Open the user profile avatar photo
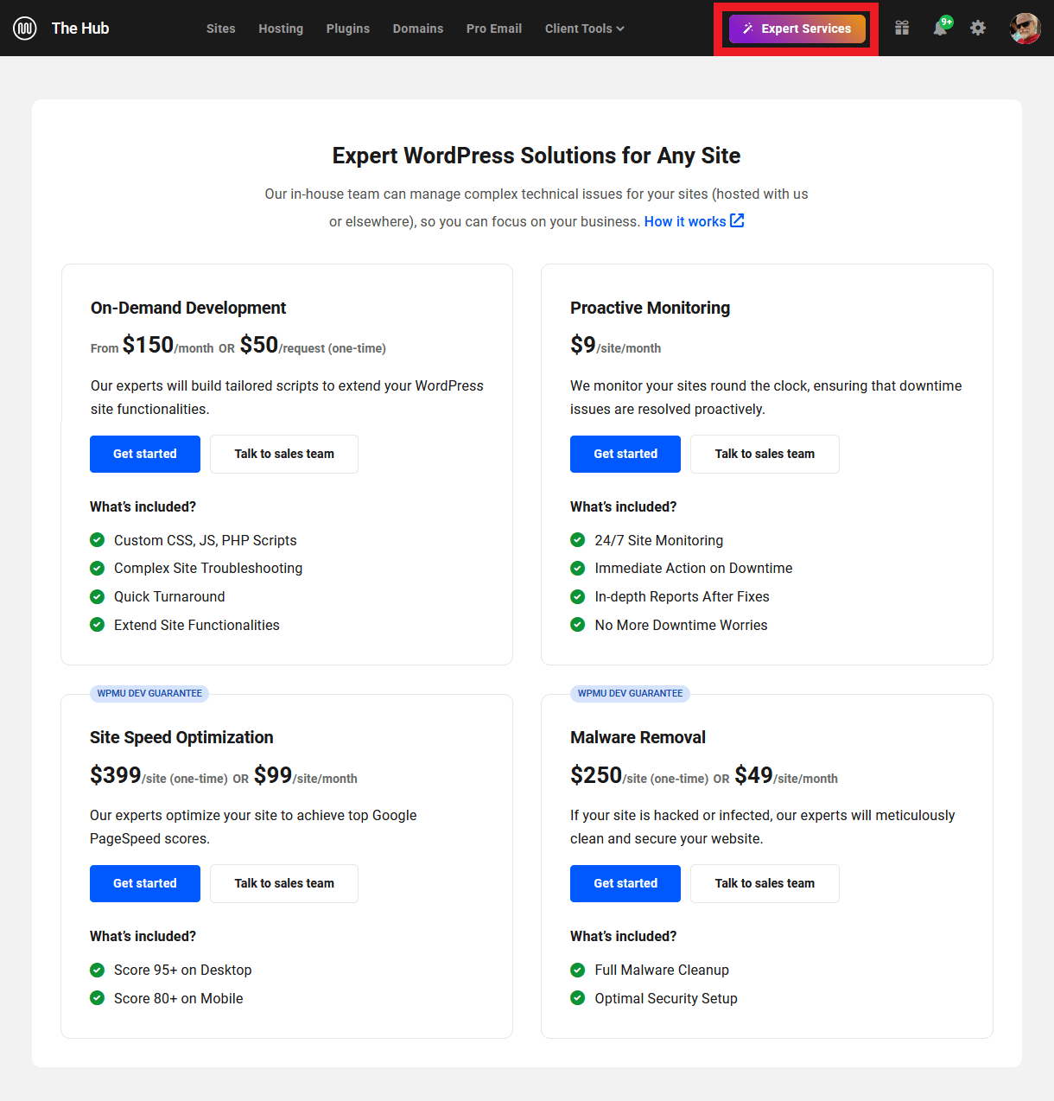The width and height of the screenshot is (1054, 1101). tap(1025, 28)
